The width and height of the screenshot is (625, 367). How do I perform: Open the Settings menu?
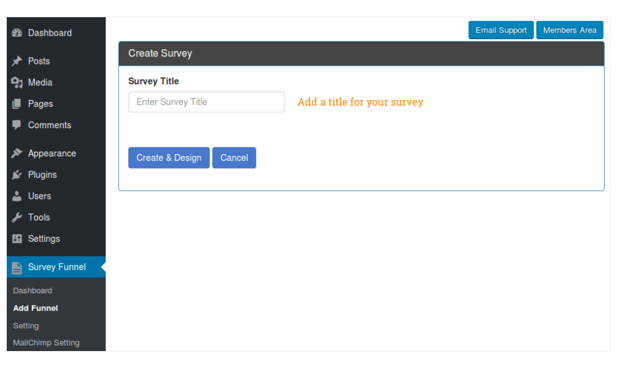(x=56, y=239)
